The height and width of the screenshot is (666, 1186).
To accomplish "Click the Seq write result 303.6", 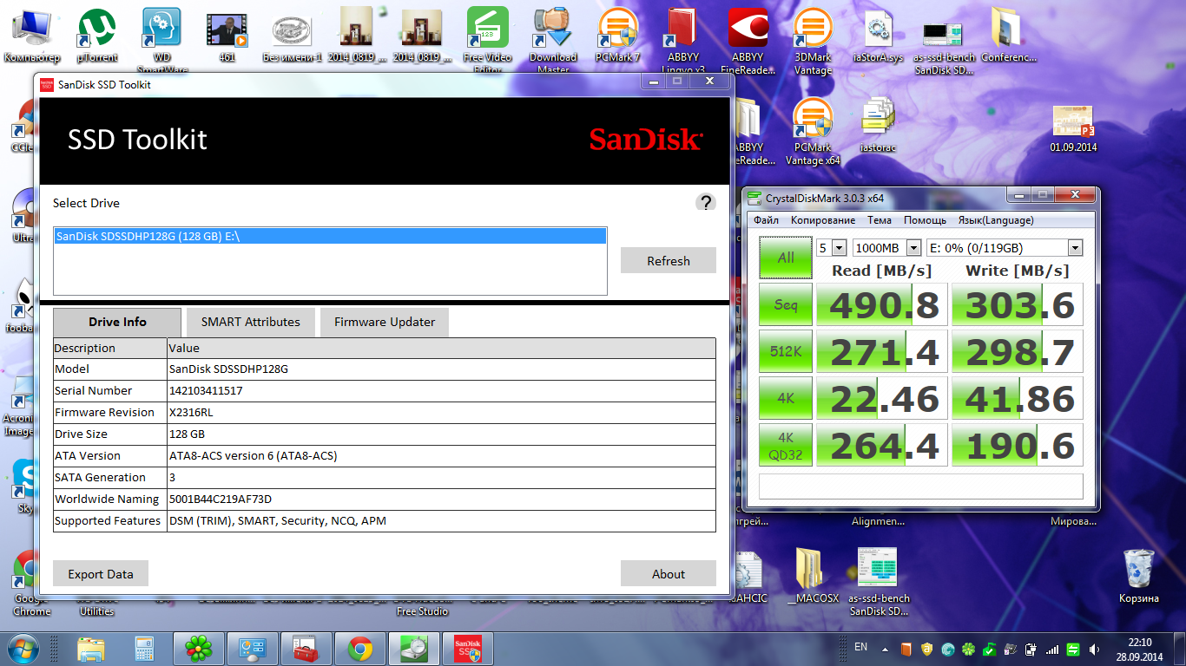I will pyautogui.click(x=1018, y=305).
